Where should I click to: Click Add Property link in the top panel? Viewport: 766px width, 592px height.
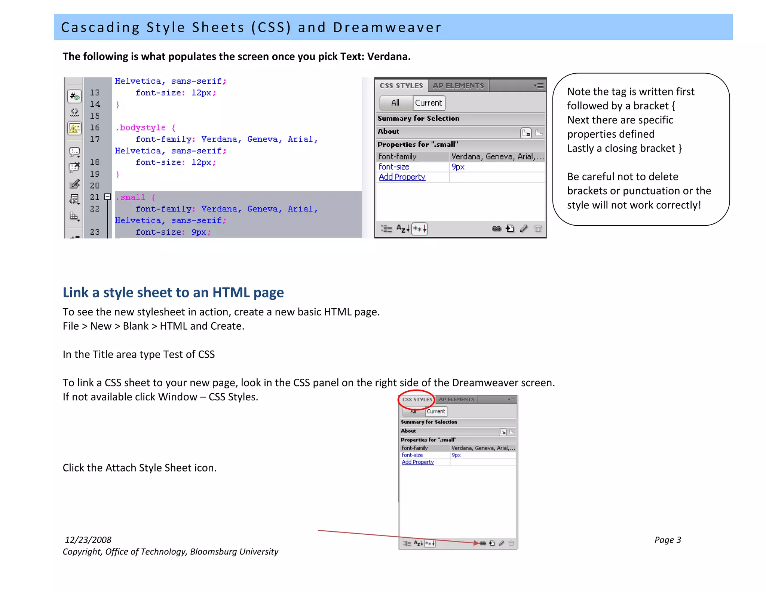(x=402, y=177)
